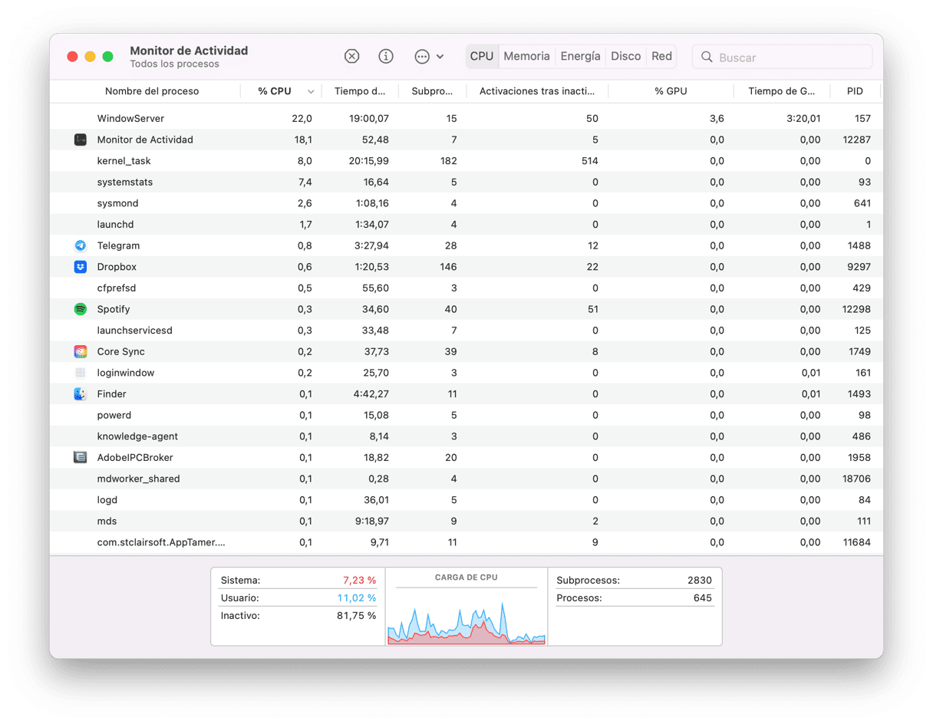Viewport: 933px width, 724px height.
Task: Click the Telegram app icon
Action: (81, 245)
